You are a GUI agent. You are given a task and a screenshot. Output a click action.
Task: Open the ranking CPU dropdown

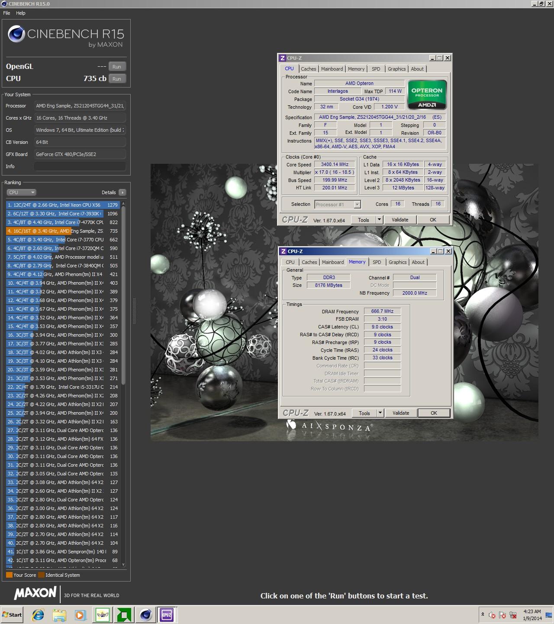21,192
